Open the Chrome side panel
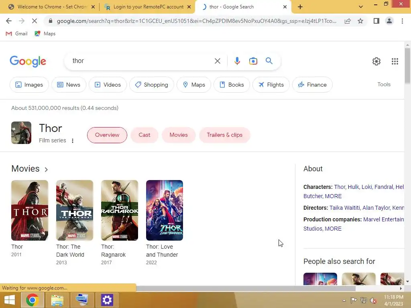Viewport: 411px width, 308px height. 376,21
